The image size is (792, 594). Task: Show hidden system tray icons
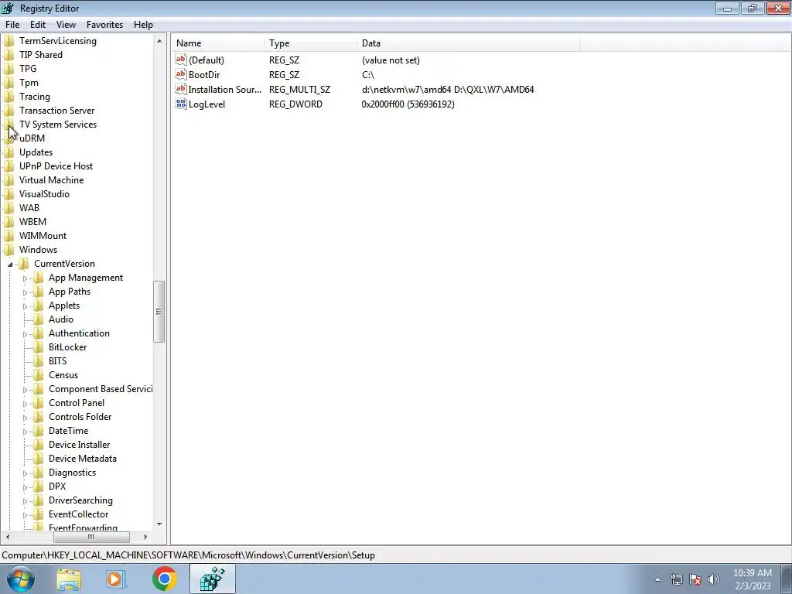pos(657,579)
